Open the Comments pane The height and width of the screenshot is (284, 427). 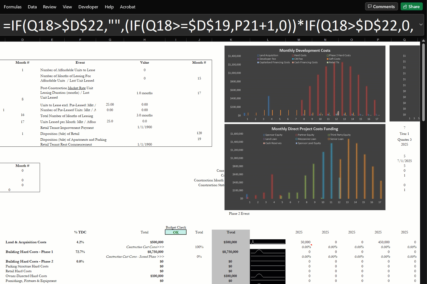point(381,7)
